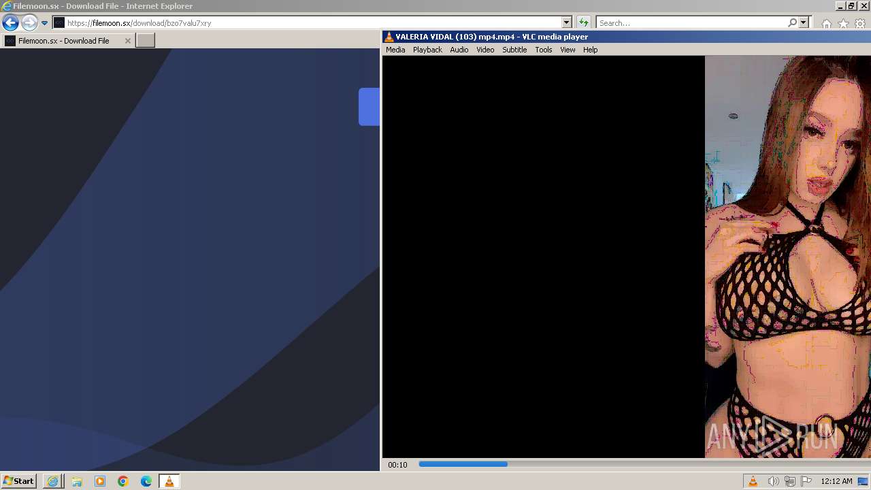Click the filemoon.sx address bar
The image size is (871, 490).
(306, 22)
